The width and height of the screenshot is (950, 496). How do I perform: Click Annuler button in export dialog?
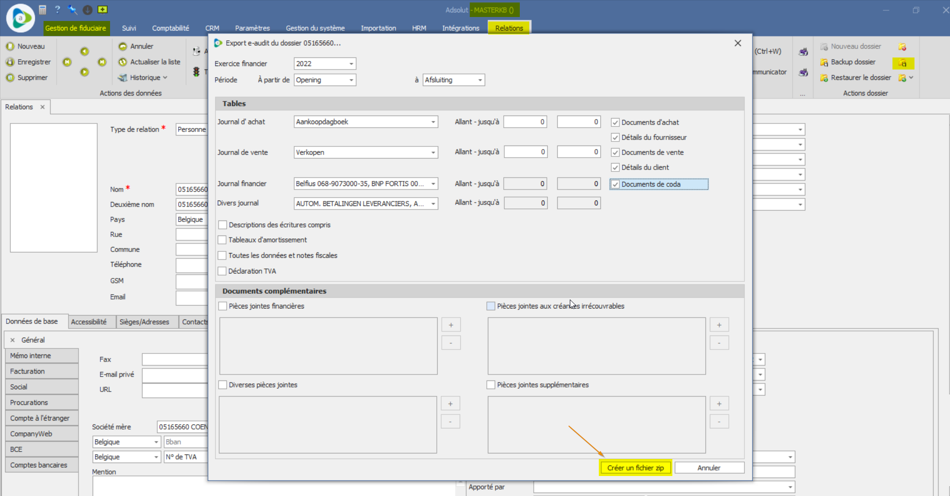pos(709,468)
